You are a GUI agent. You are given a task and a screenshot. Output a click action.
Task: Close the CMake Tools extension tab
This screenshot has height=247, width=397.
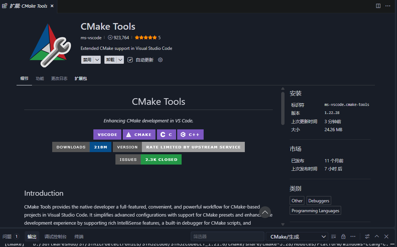[x=52, y=6]
